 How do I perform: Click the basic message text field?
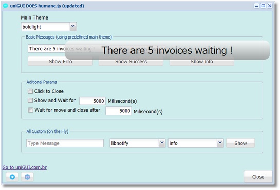pyautogui.click(x=46, y=48)
